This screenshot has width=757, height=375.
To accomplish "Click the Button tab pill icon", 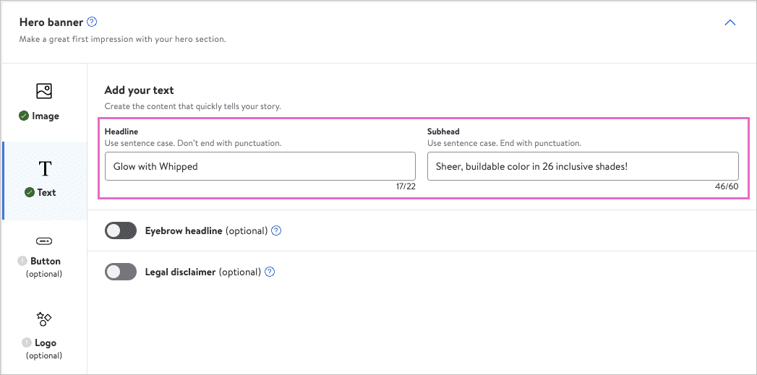I will pos(44,241).
